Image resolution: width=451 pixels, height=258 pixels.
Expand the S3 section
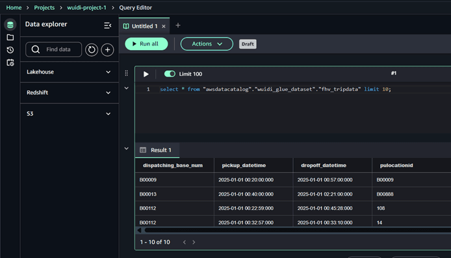(x=70, y=114)
